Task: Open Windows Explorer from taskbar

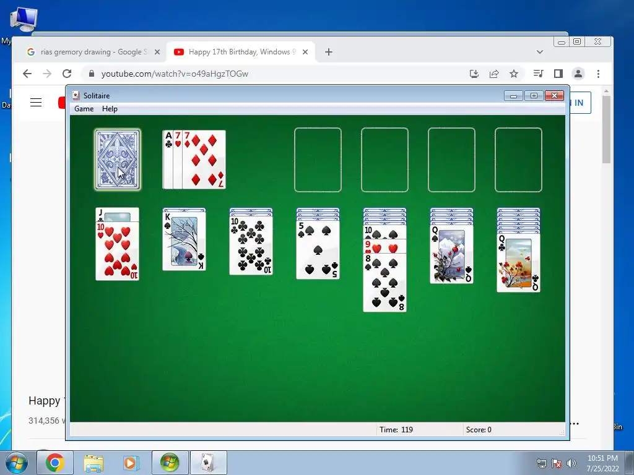Action: pos(93,463)
